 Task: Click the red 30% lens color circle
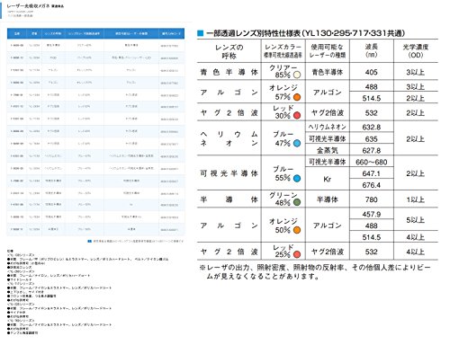pos(297,116)
